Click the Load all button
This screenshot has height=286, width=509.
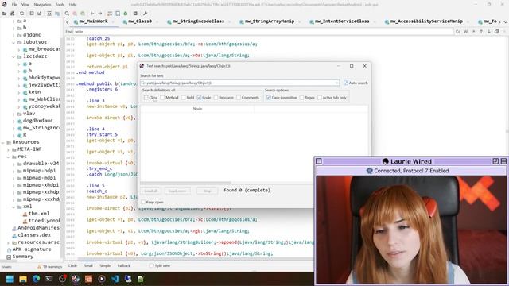(150, 191)
